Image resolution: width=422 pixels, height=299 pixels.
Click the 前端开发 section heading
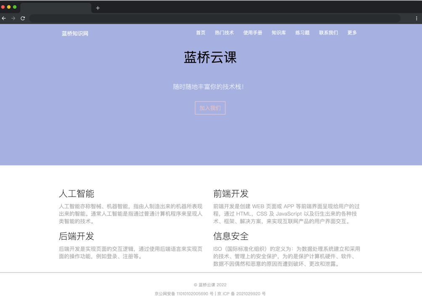coord(231,193)
